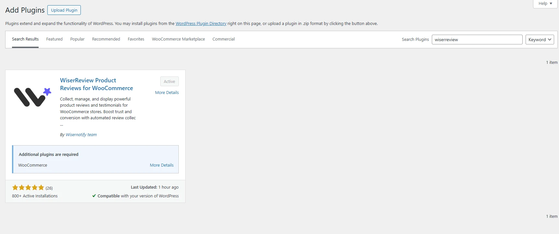Open the Help dropdown tab
The width and height of the screenshot is (559, 234).
click(545, 4)
